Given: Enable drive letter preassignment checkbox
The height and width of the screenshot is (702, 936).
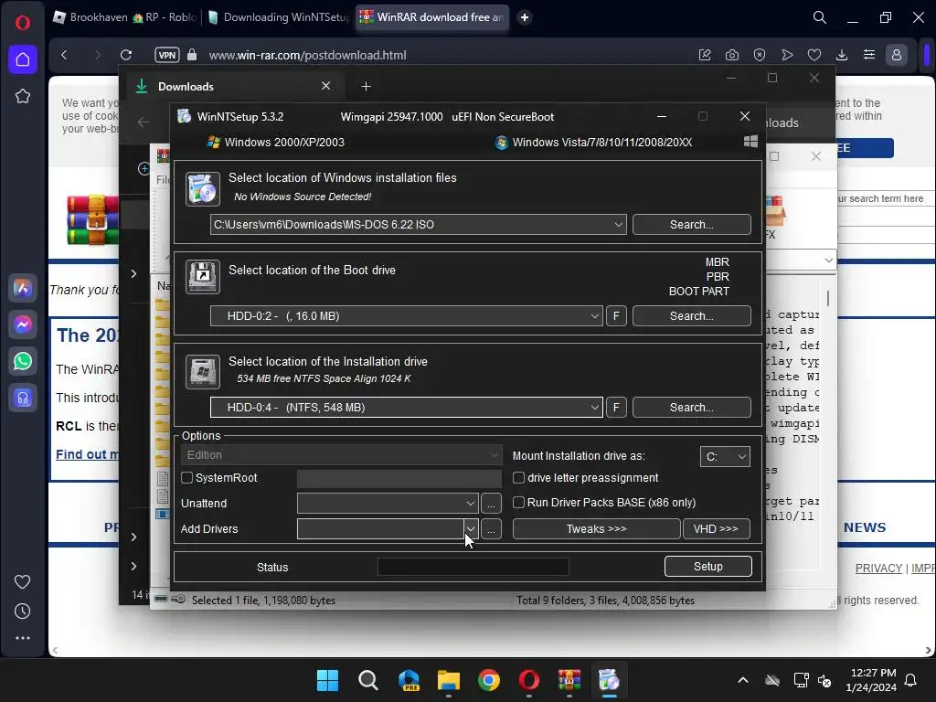Looking at the screenshot, I should [x=519, y=477].
